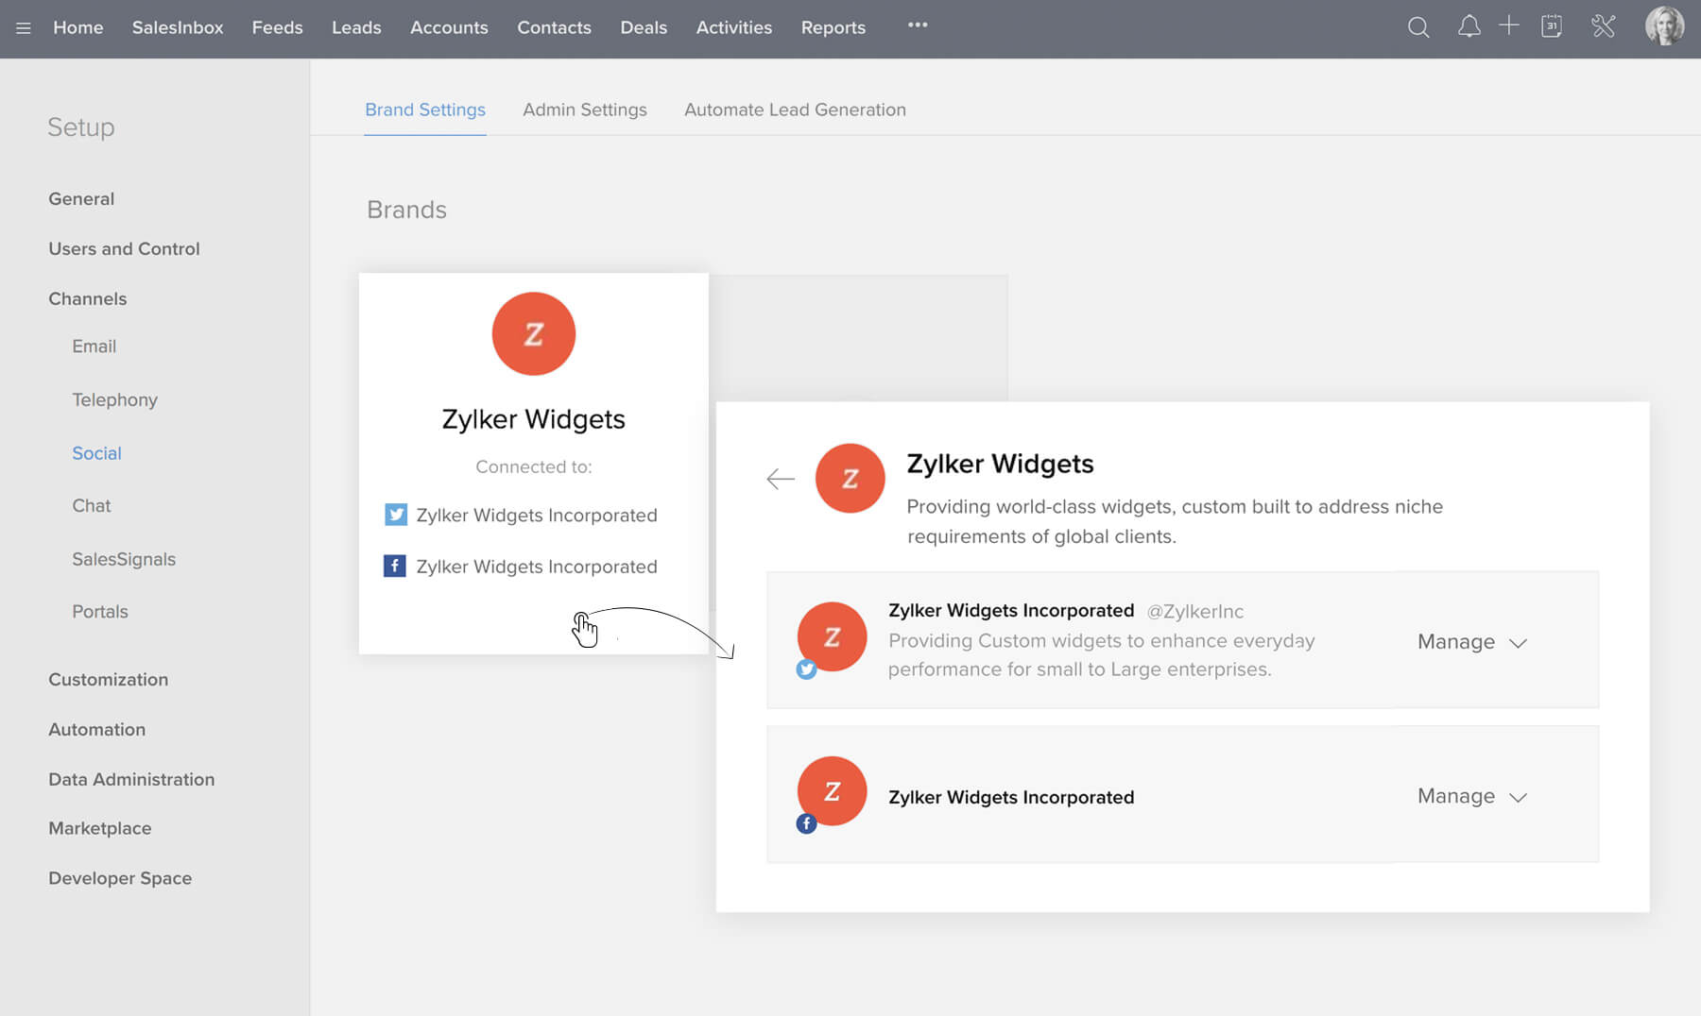The width and height of the screenshot is (1701, 1016).
Task: Open Customization setup section
Action: [109, 680]
